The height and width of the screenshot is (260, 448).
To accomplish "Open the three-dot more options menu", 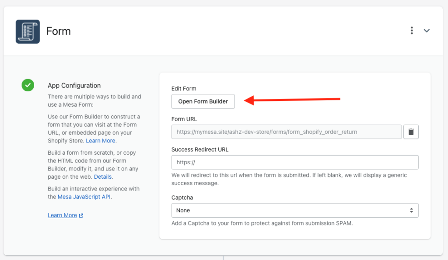I will coord(412,31).
